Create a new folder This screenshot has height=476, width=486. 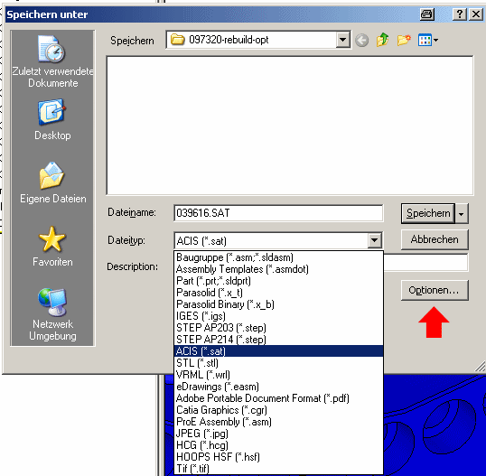(404, 40)
